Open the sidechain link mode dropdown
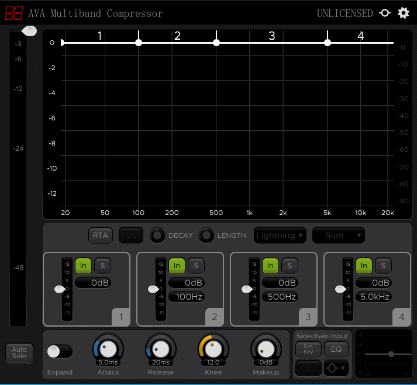Image resolution: width=417 pixels, height=385 pixels. pyautogui.click(x=336, y=368)
